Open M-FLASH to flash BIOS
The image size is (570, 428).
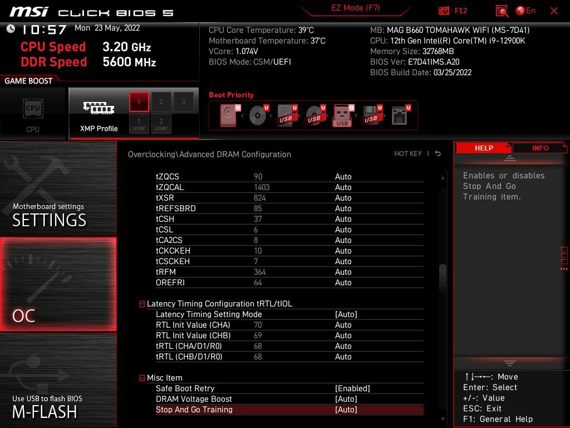tap(58, 380)
